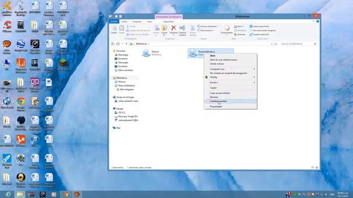353x198 pixels.
Task: Click the refresh button beside the address bar
Action: pyautogui.click(x=276, y=44)
